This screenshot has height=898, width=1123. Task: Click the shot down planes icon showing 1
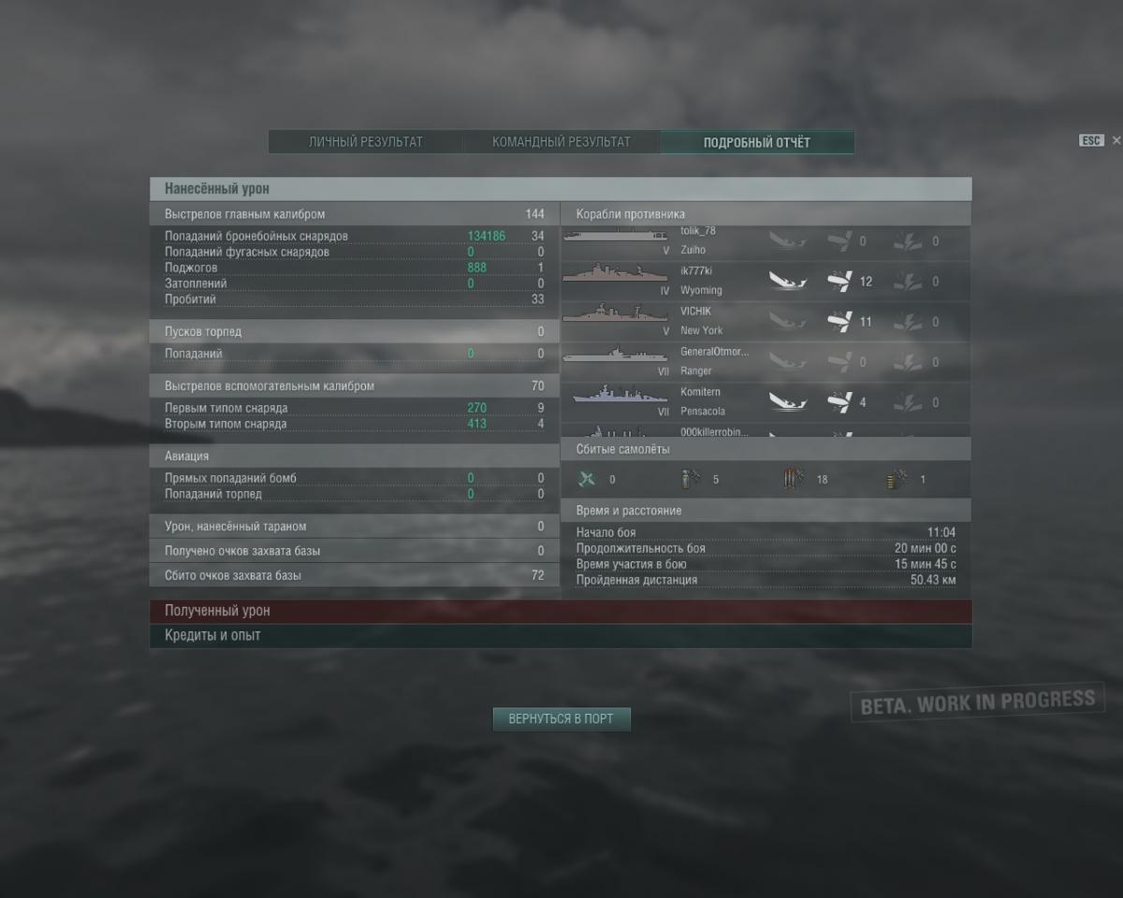coord(897,479)
